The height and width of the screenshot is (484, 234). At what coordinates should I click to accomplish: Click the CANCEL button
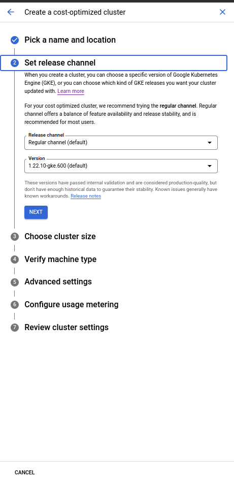[25, 472]
